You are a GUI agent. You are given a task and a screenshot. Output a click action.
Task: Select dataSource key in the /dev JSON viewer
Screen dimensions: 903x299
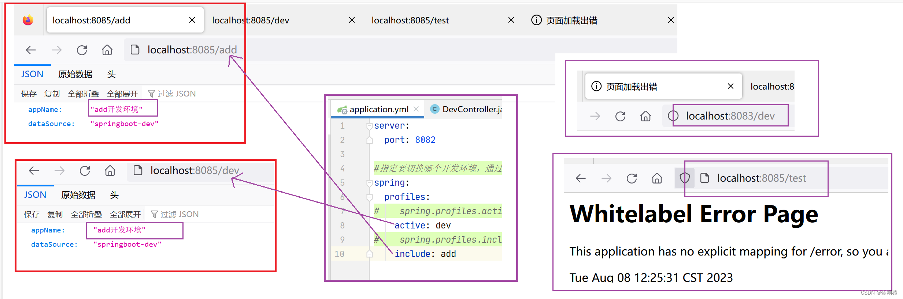coord(54,245)
